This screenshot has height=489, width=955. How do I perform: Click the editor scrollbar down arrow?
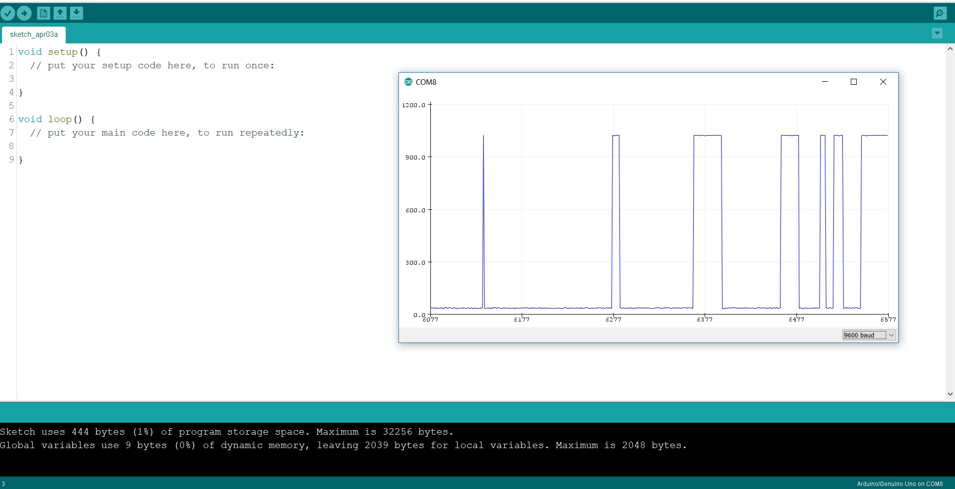[950, 394]
